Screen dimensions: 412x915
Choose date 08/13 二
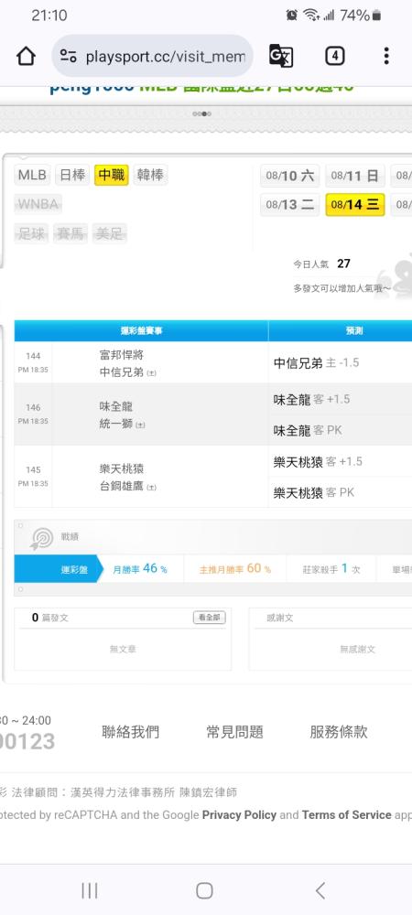click(290, 204)
